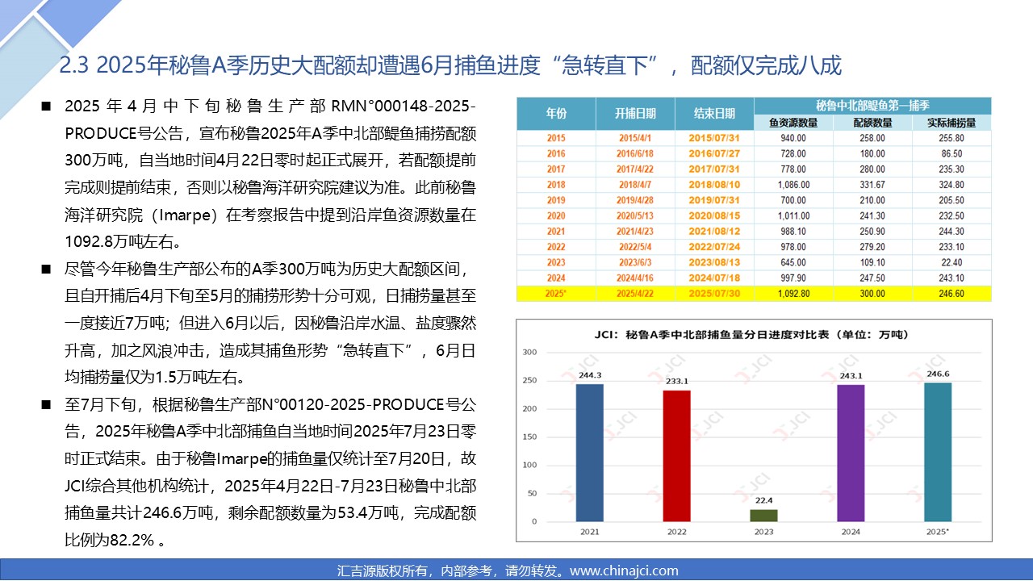Click the teal 2025* chart bar

click(x=938, y=451)
